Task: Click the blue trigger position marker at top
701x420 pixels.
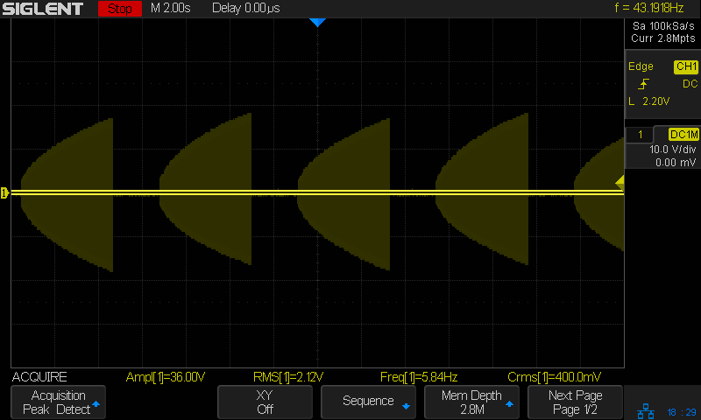Action: point(317,23)
